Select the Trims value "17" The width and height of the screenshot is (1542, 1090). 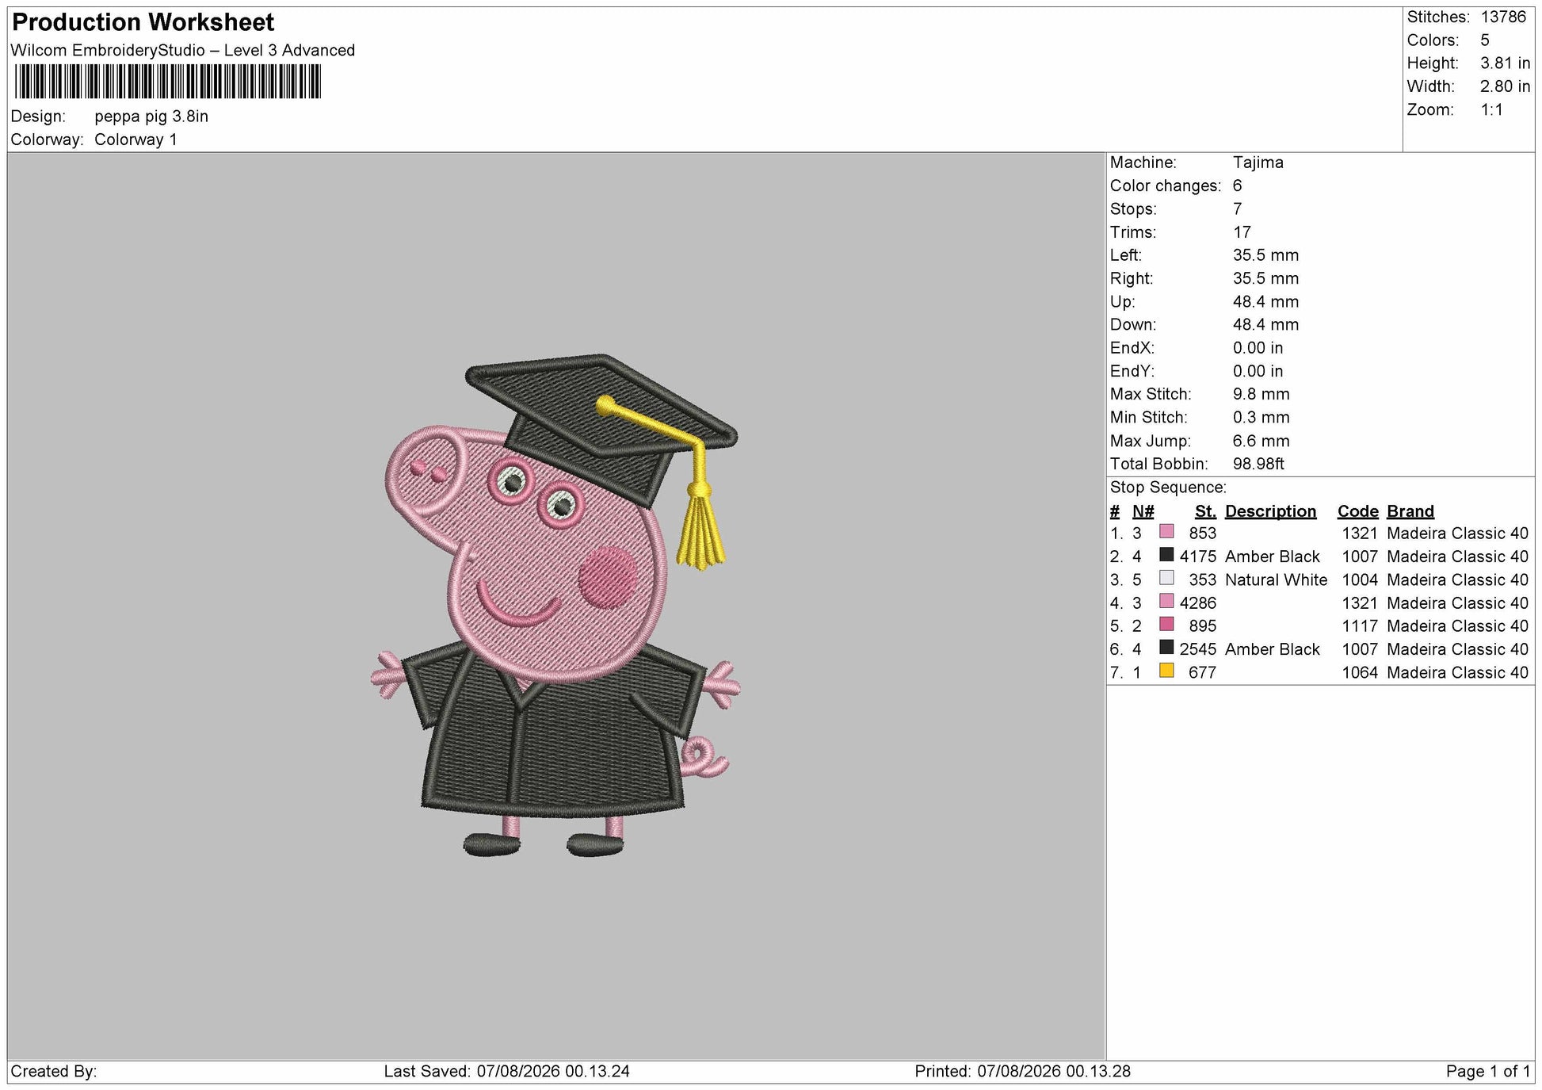pos(1242,232)
